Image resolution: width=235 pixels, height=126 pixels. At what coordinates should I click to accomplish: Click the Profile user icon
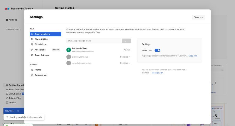32,70
